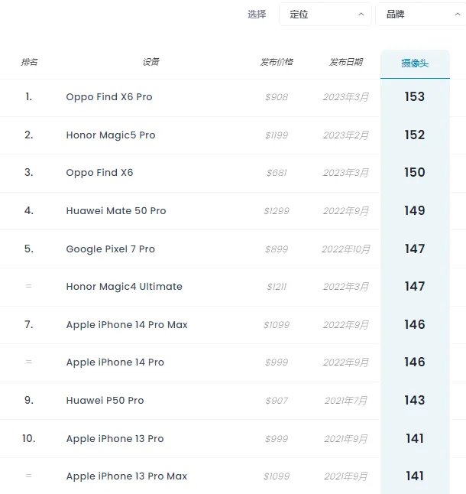Sort by 排名 column header
The width and height of the screenshot is (466, 494).
tap(29, 62)
